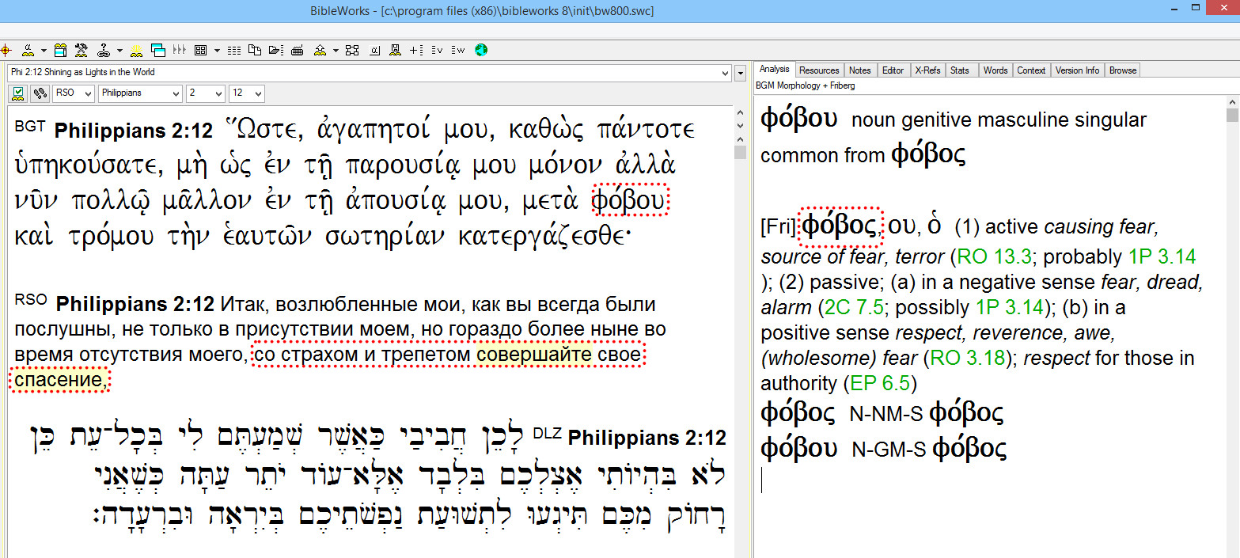Click the window-over-book toolbar icon

(x=60, y=50)
